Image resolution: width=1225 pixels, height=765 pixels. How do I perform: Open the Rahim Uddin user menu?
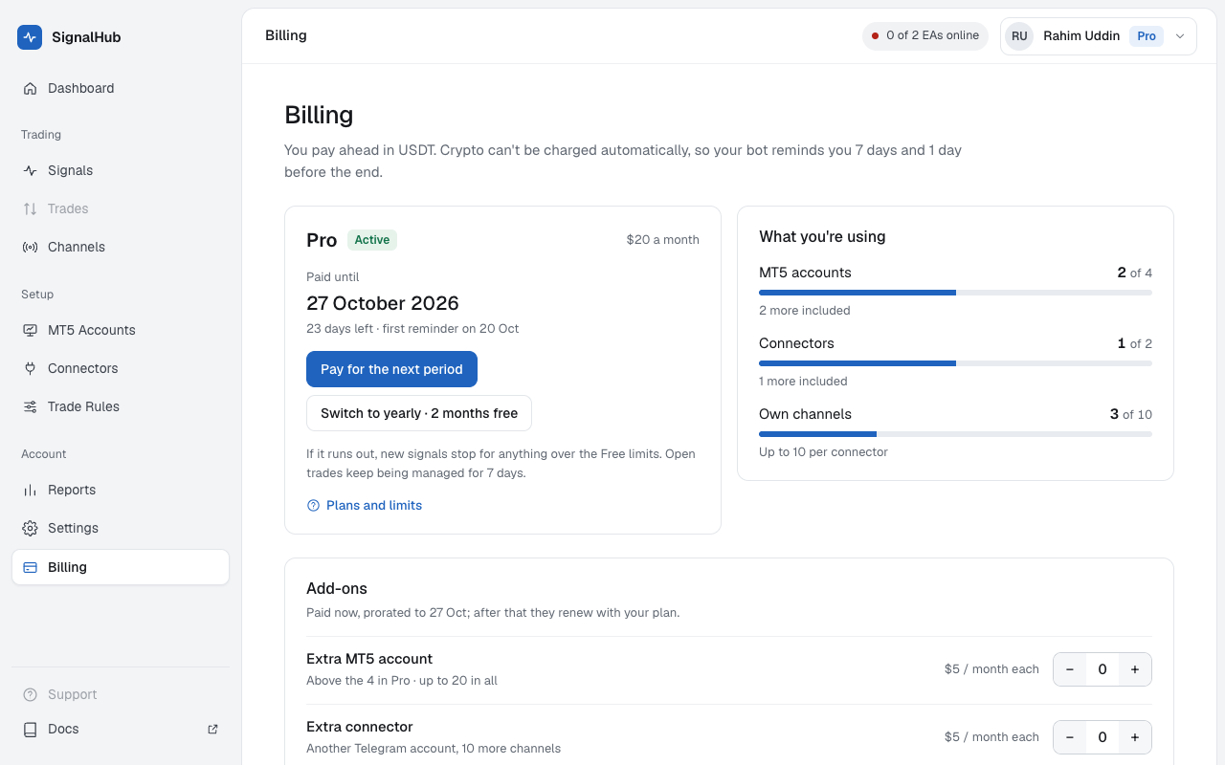click(x=1099, y=36)
